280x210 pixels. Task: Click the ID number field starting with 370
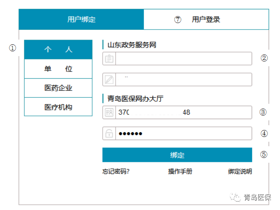[x=183, y=113]
